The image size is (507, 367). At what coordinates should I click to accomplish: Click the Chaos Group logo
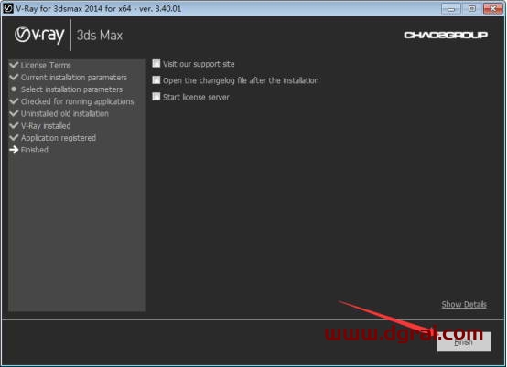coord(446,35)
